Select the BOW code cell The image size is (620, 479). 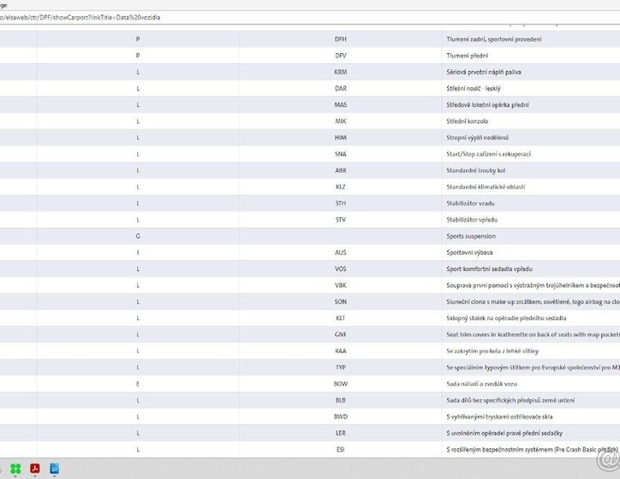[341, 383]
